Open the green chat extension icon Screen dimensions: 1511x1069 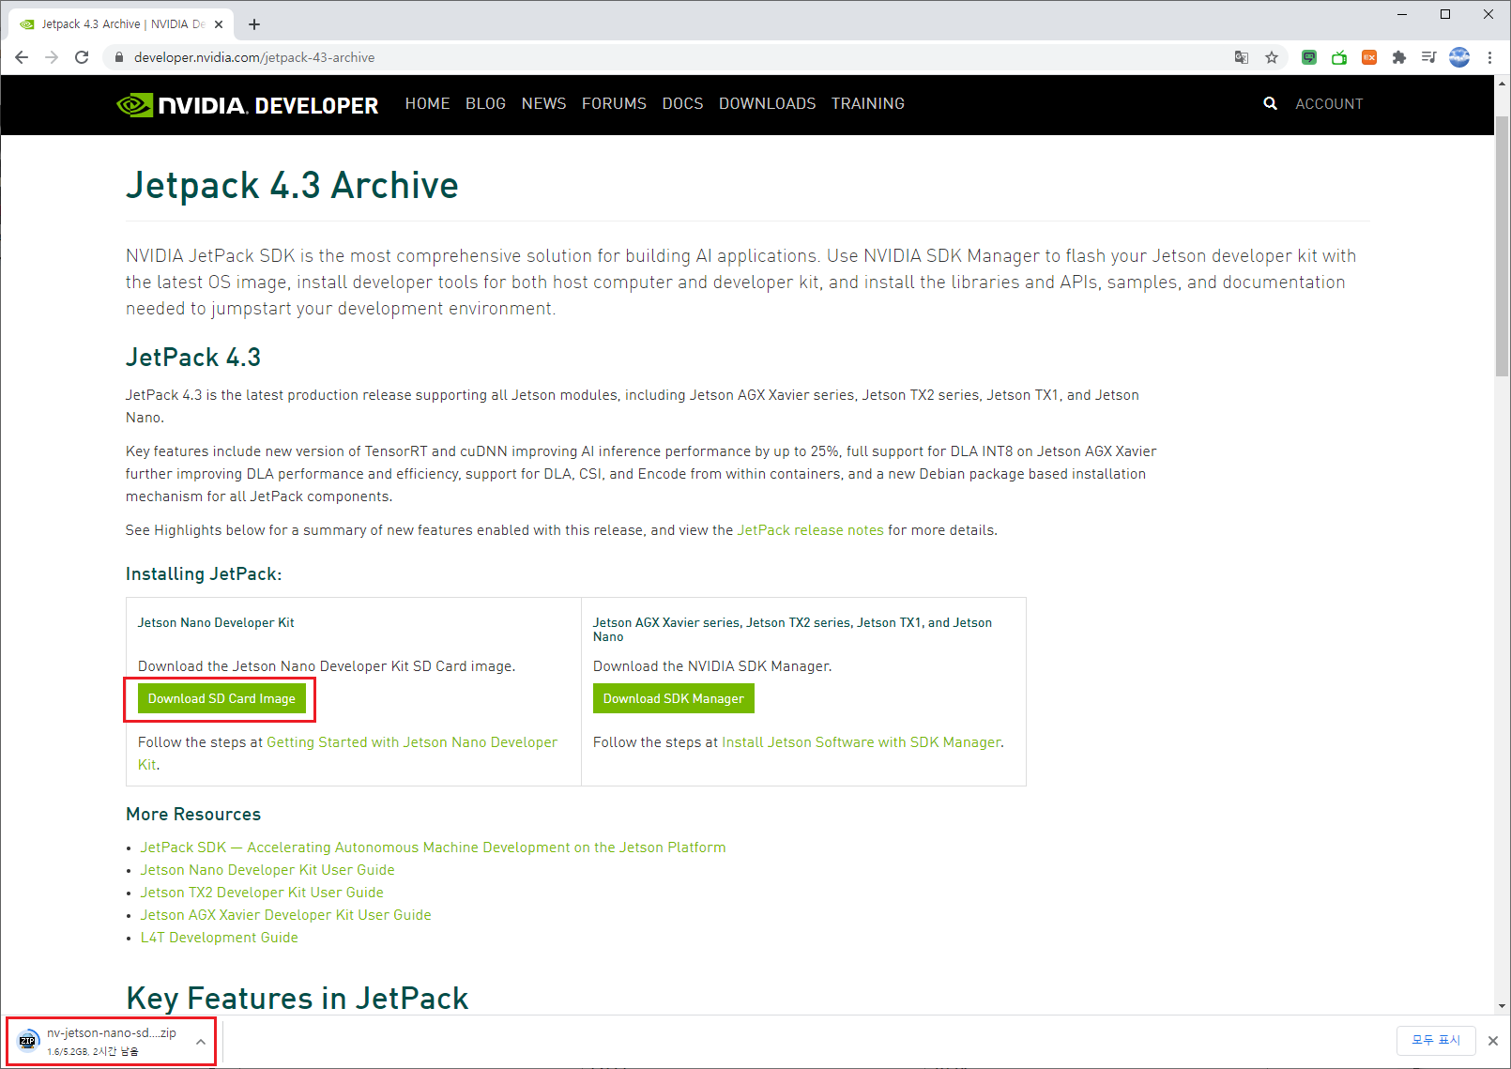[x=1309, y=57]
